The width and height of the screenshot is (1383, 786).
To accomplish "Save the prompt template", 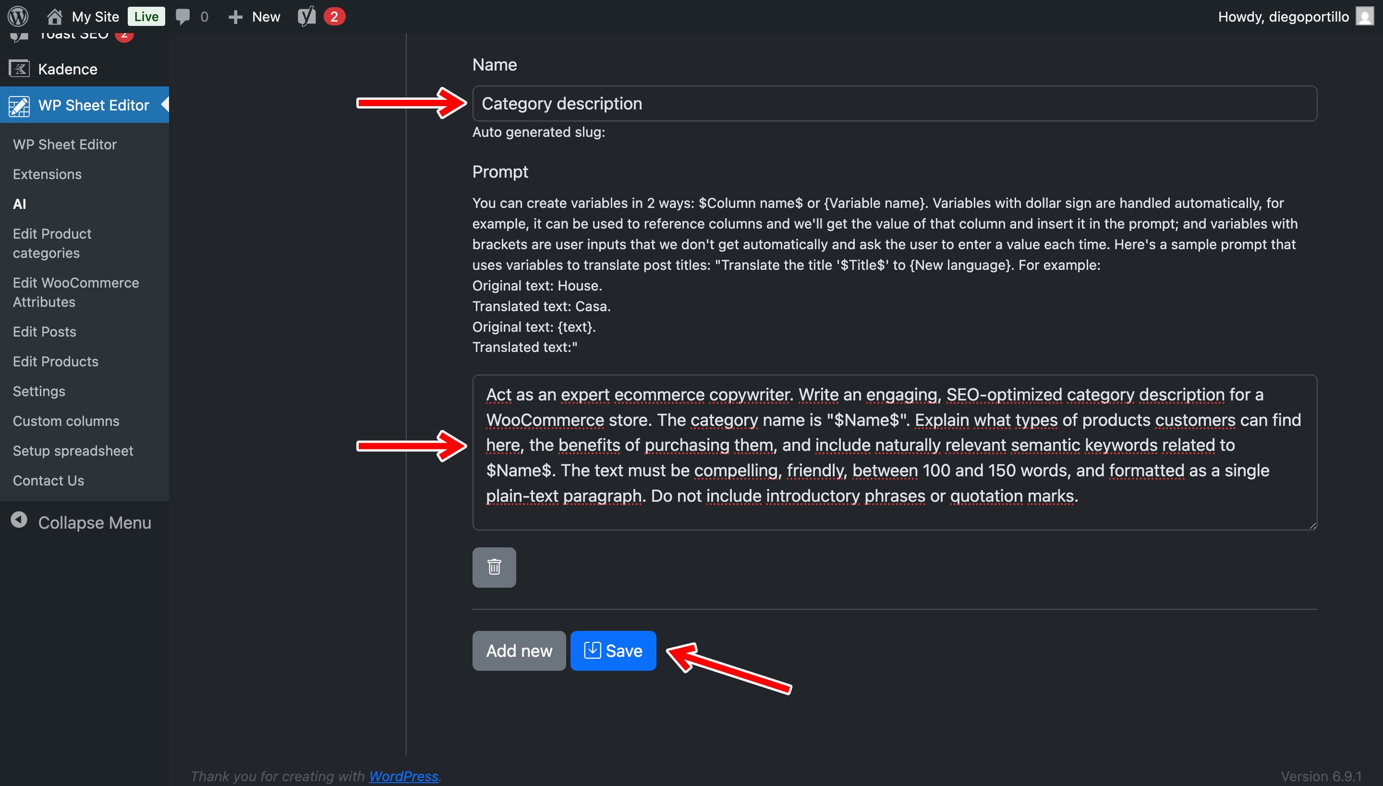I will pyautogui.click(x=613, y=651).
